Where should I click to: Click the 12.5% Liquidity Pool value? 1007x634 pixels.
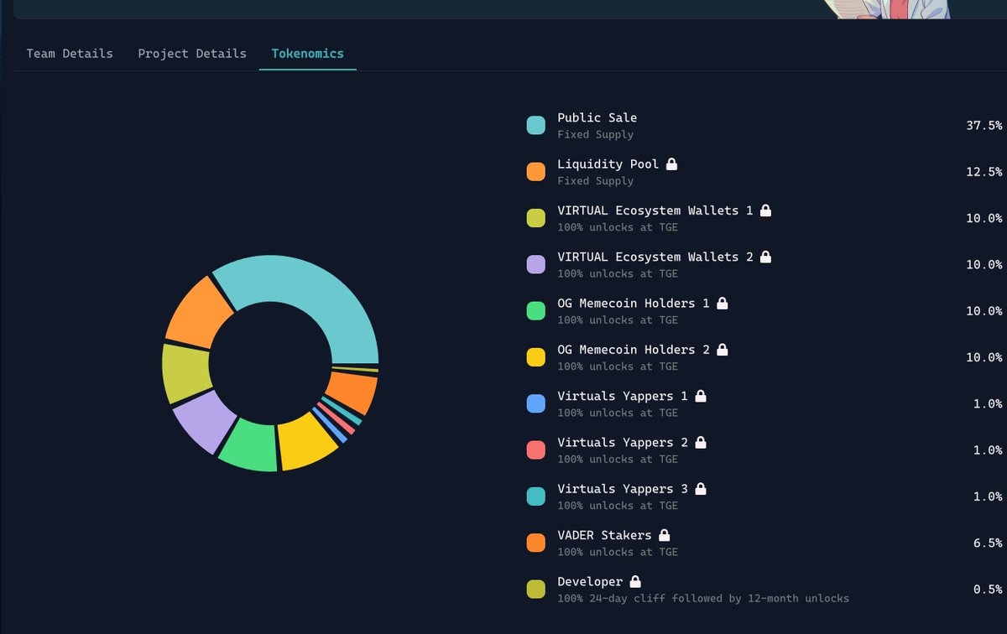(984, 171)
